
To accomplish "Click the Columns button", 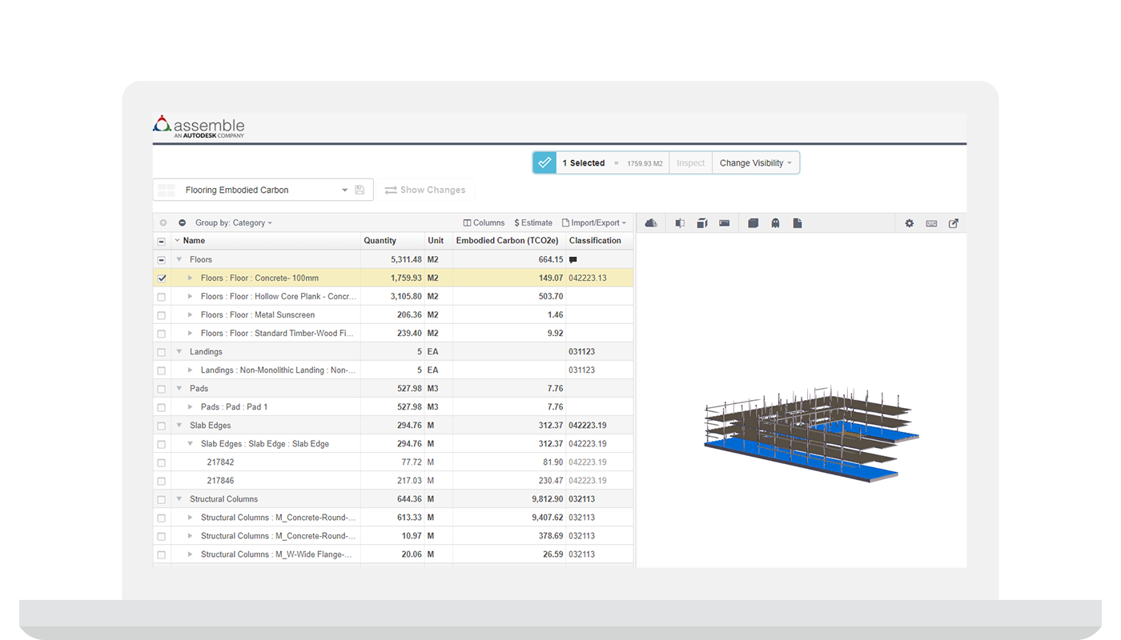I will tap(484, 223).
